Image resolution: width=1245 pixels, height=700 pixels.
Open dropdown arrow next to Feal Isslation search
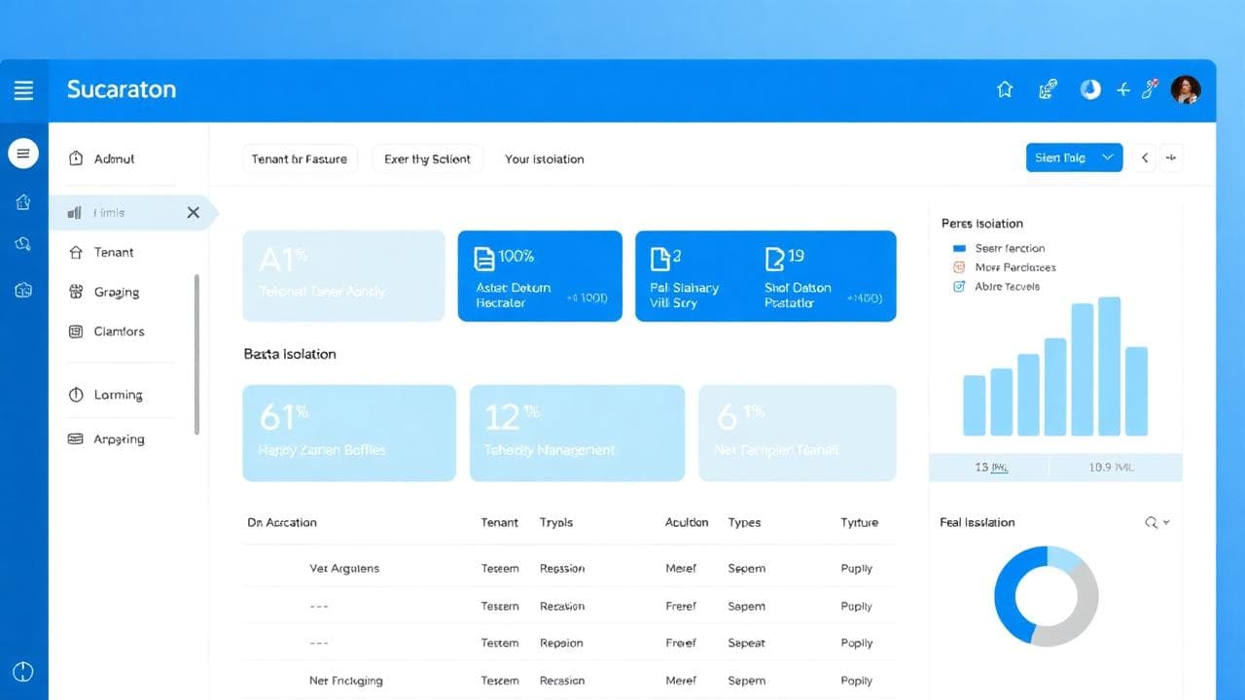(x=1166, y=522)
